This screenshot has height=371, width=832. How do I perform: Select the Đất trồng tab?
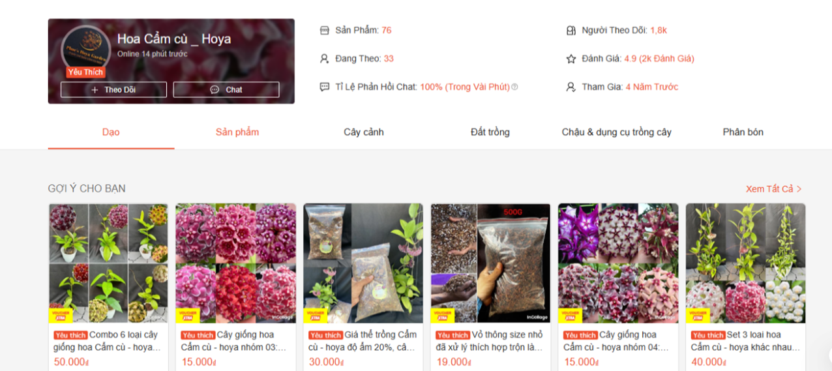(490, 132)
